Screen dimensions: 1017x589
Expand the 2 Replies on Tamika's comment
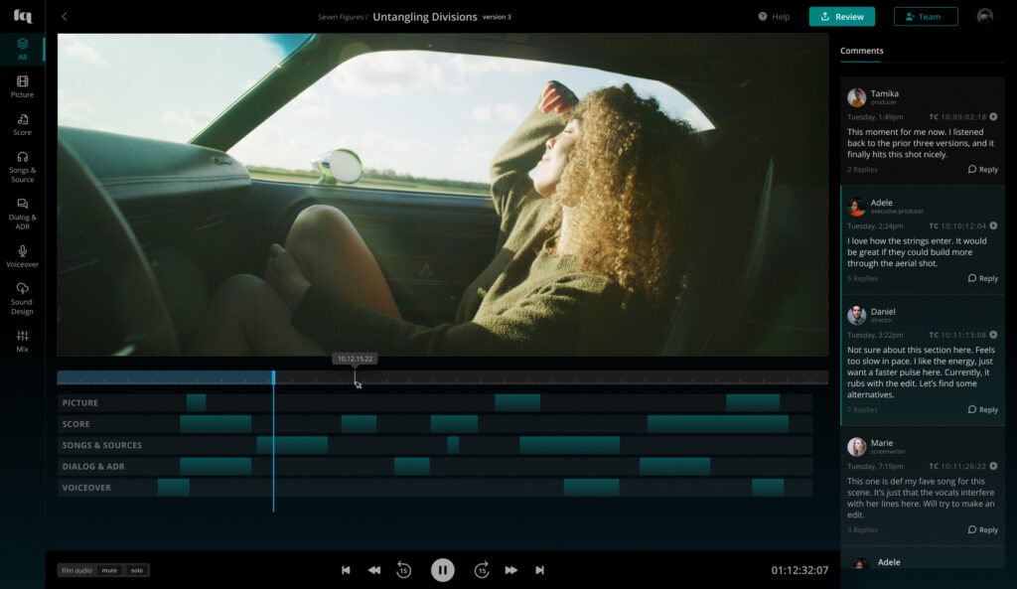[862, 170]
